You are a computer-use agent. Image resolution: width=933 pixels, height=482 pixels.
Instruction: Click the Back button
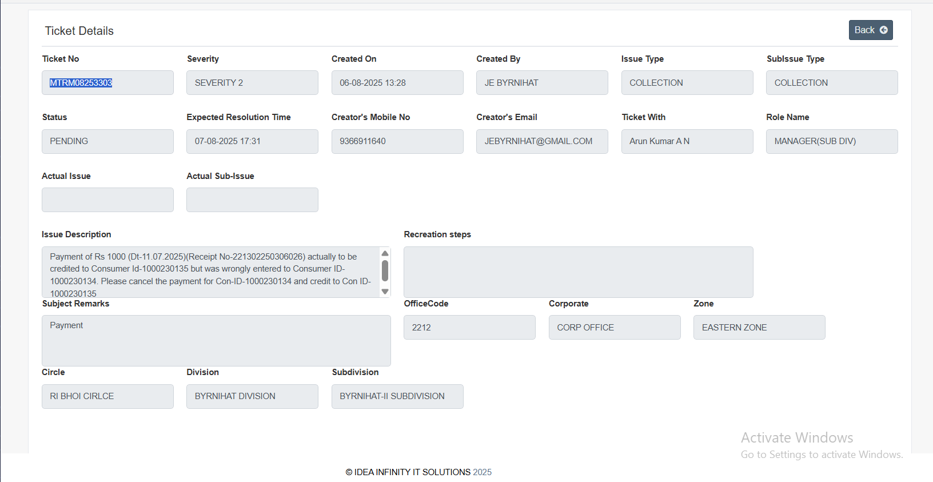870,30
